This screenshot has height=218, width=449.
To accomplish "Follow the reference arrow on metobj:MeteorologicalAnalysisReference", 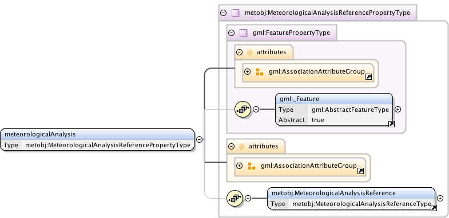I will click(x=434, y=208).
